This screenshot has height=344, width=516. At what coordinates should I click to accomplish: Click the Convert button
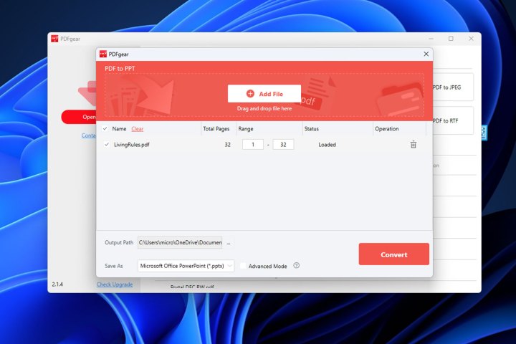tap(394, 254)
